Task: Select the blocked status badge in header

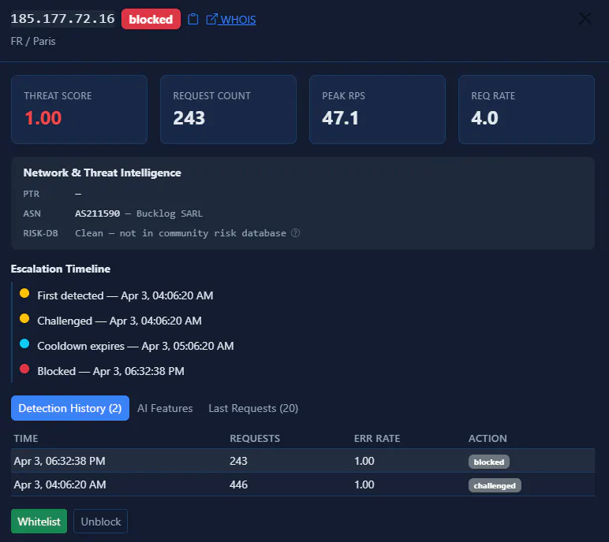Action: (x=151, y=19)
